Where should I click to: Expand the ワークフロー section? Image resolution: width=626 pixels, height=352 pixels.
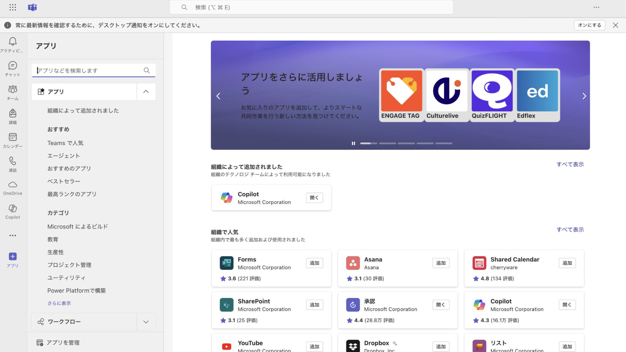tap(146, 322)
